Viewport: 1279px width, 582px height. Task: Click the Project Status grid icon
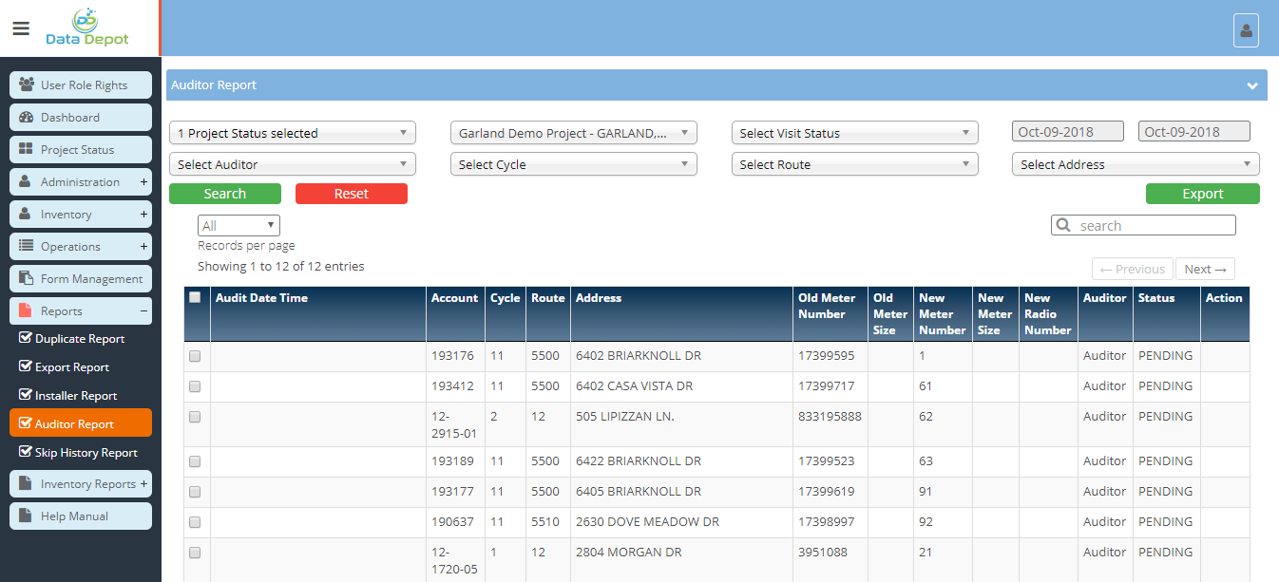coord(27,149)
